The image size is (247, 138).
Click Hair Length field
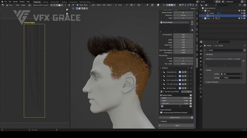(183, 64)
